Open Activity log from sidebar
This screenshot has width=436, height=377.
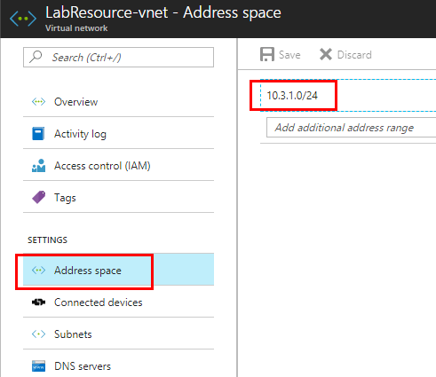118,134
